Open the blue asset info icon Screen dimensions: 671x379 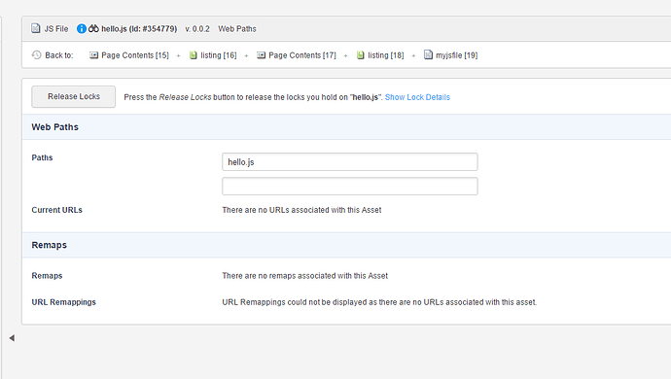pos(82,28)
